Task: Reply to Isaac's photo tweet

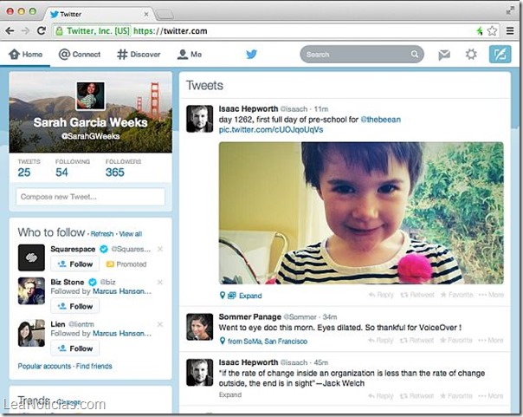Action: pyautogui.click(x=381, y=295)
